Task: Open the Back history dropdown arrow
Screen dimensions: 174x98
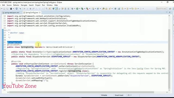Action: pos(138,8)
